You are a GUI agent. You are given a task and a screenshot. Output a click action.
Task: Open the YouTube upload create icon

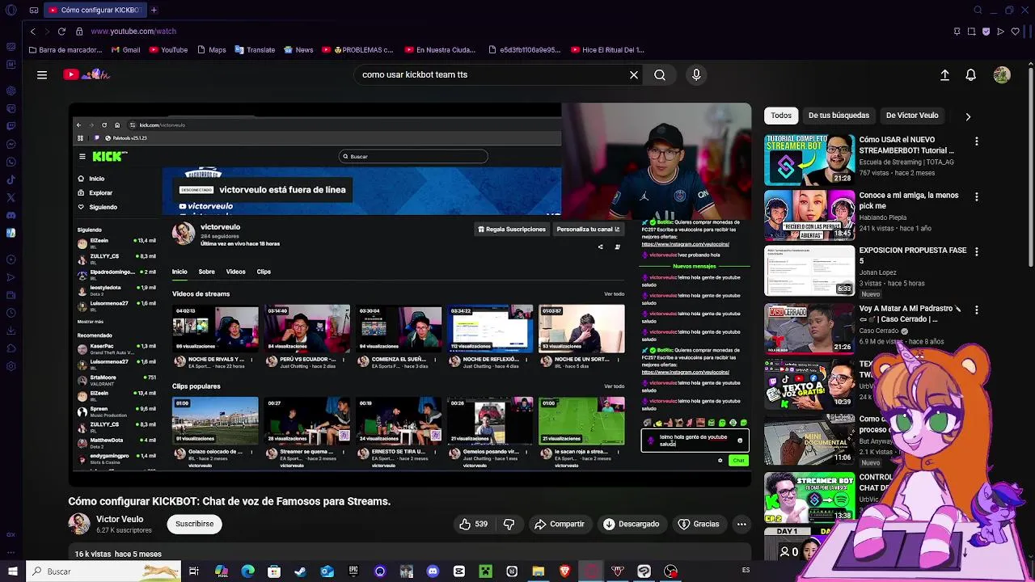944,75
